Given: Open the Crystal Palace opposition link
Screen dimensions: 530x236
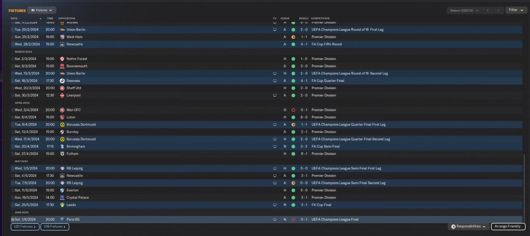Looking at the screenshot, I should tap(77, 198).
